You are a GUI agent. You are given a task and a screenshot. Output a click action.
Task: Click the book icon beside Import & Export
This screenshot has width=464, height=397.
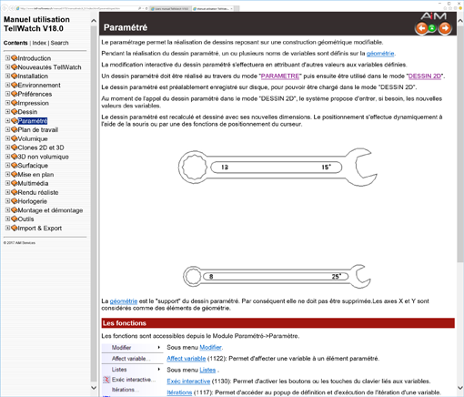pos(15,228)
